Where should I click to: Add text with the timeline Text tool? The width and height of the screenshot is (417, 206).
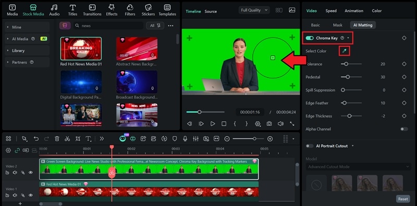88,138
